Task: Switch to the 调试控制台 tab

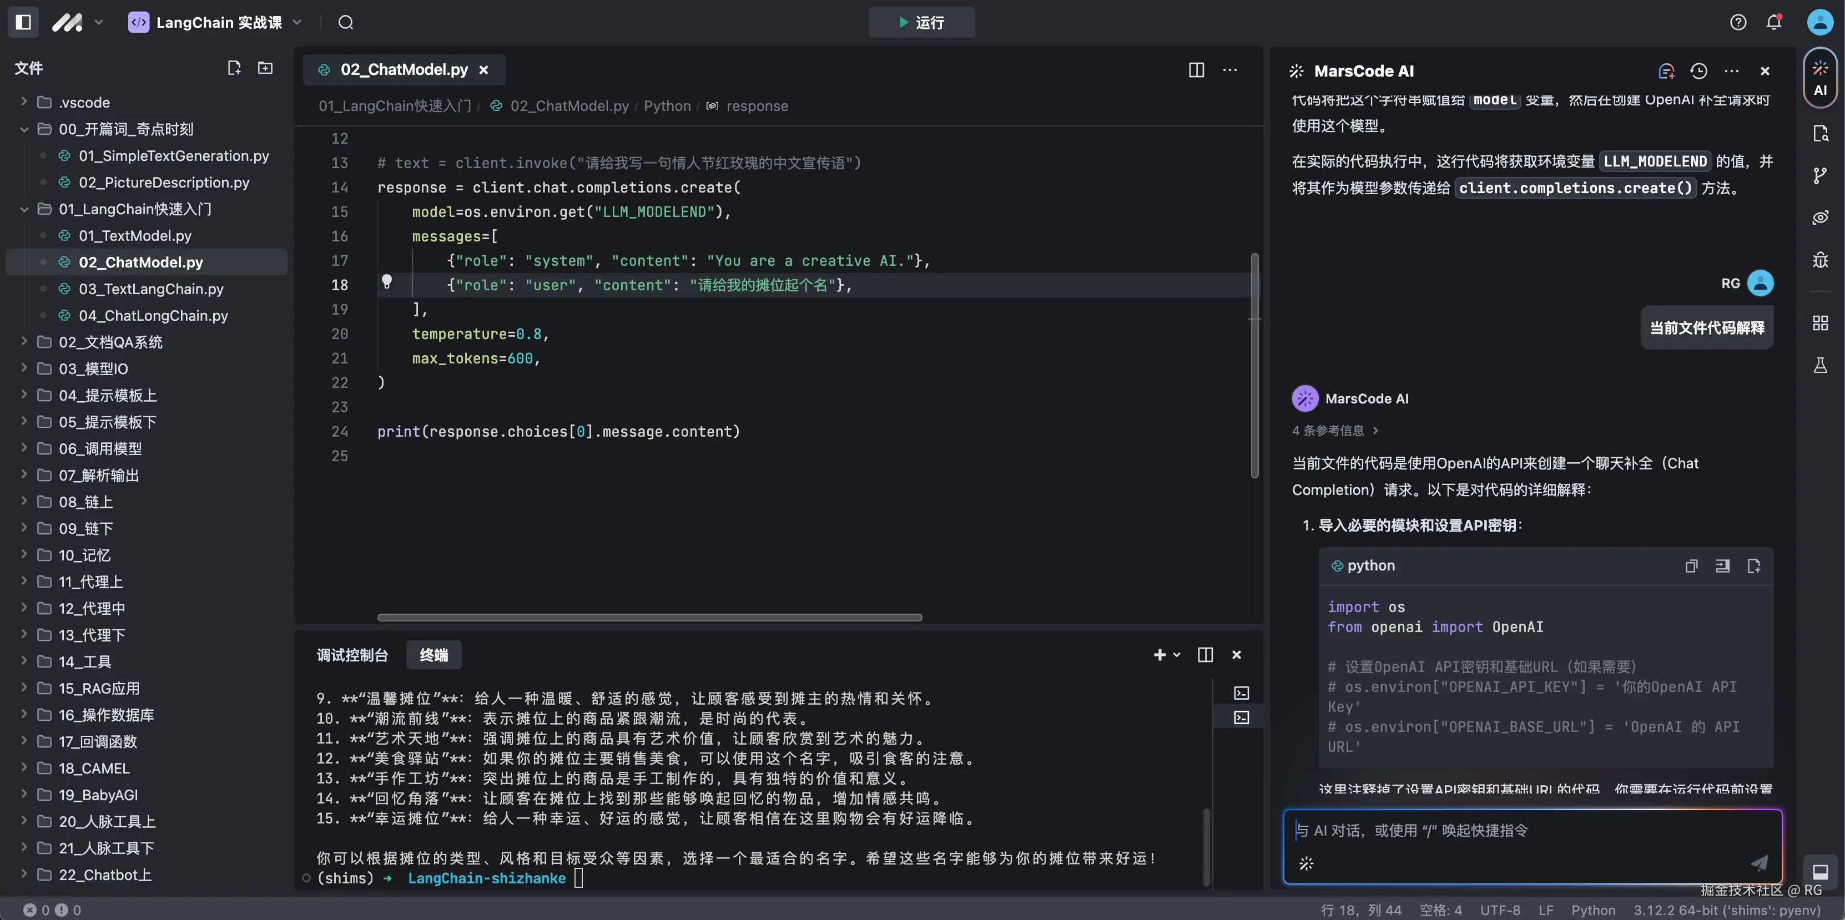Action: [352, 655]
